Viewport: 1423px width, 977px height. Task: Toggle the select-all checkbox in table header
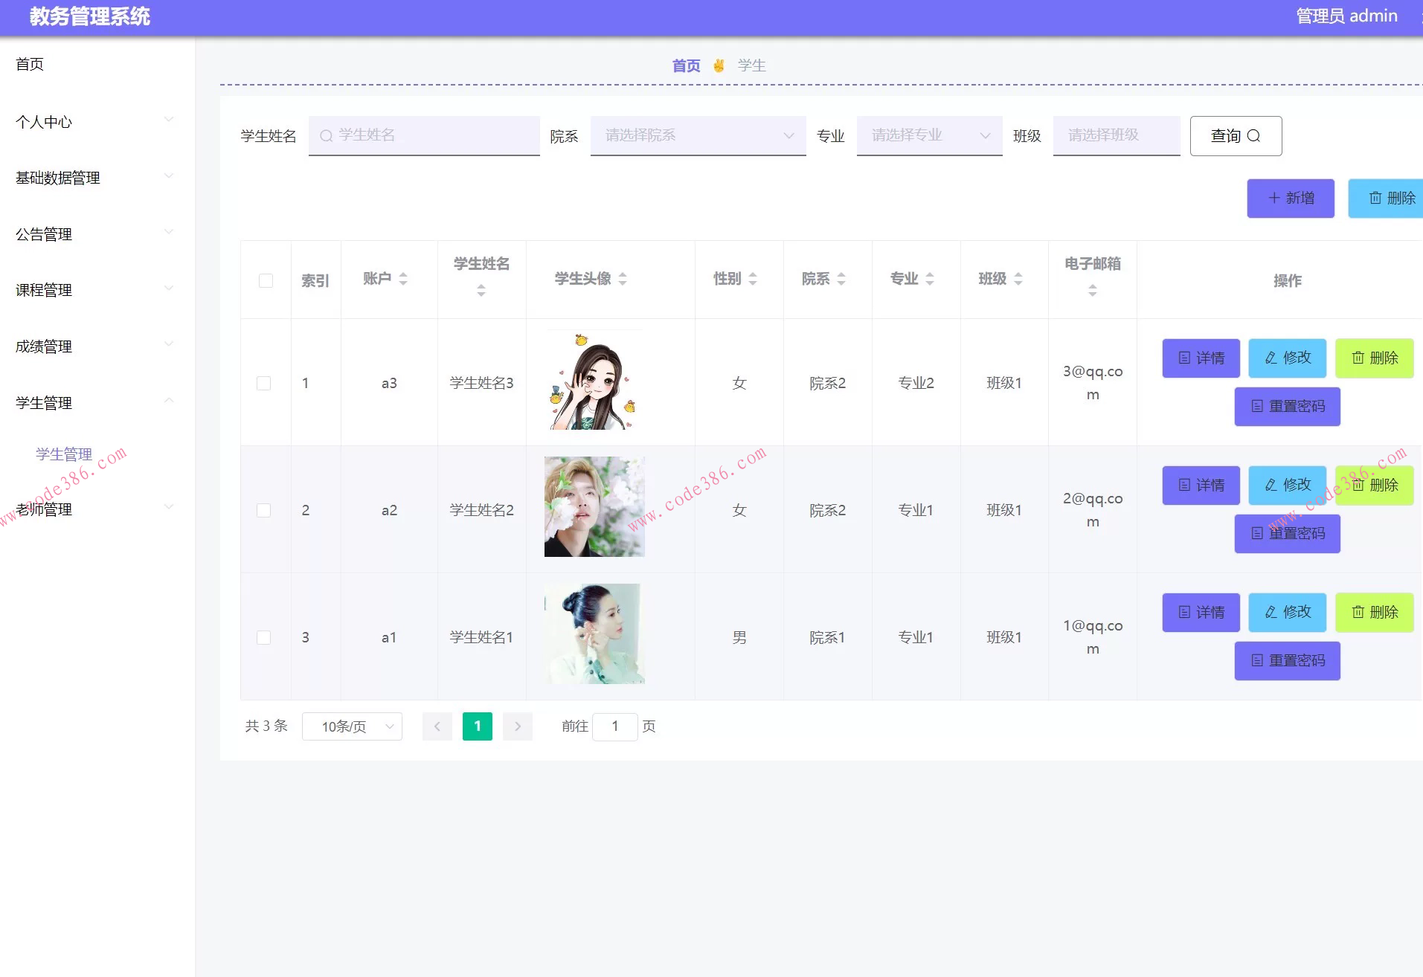click(266, 280)
